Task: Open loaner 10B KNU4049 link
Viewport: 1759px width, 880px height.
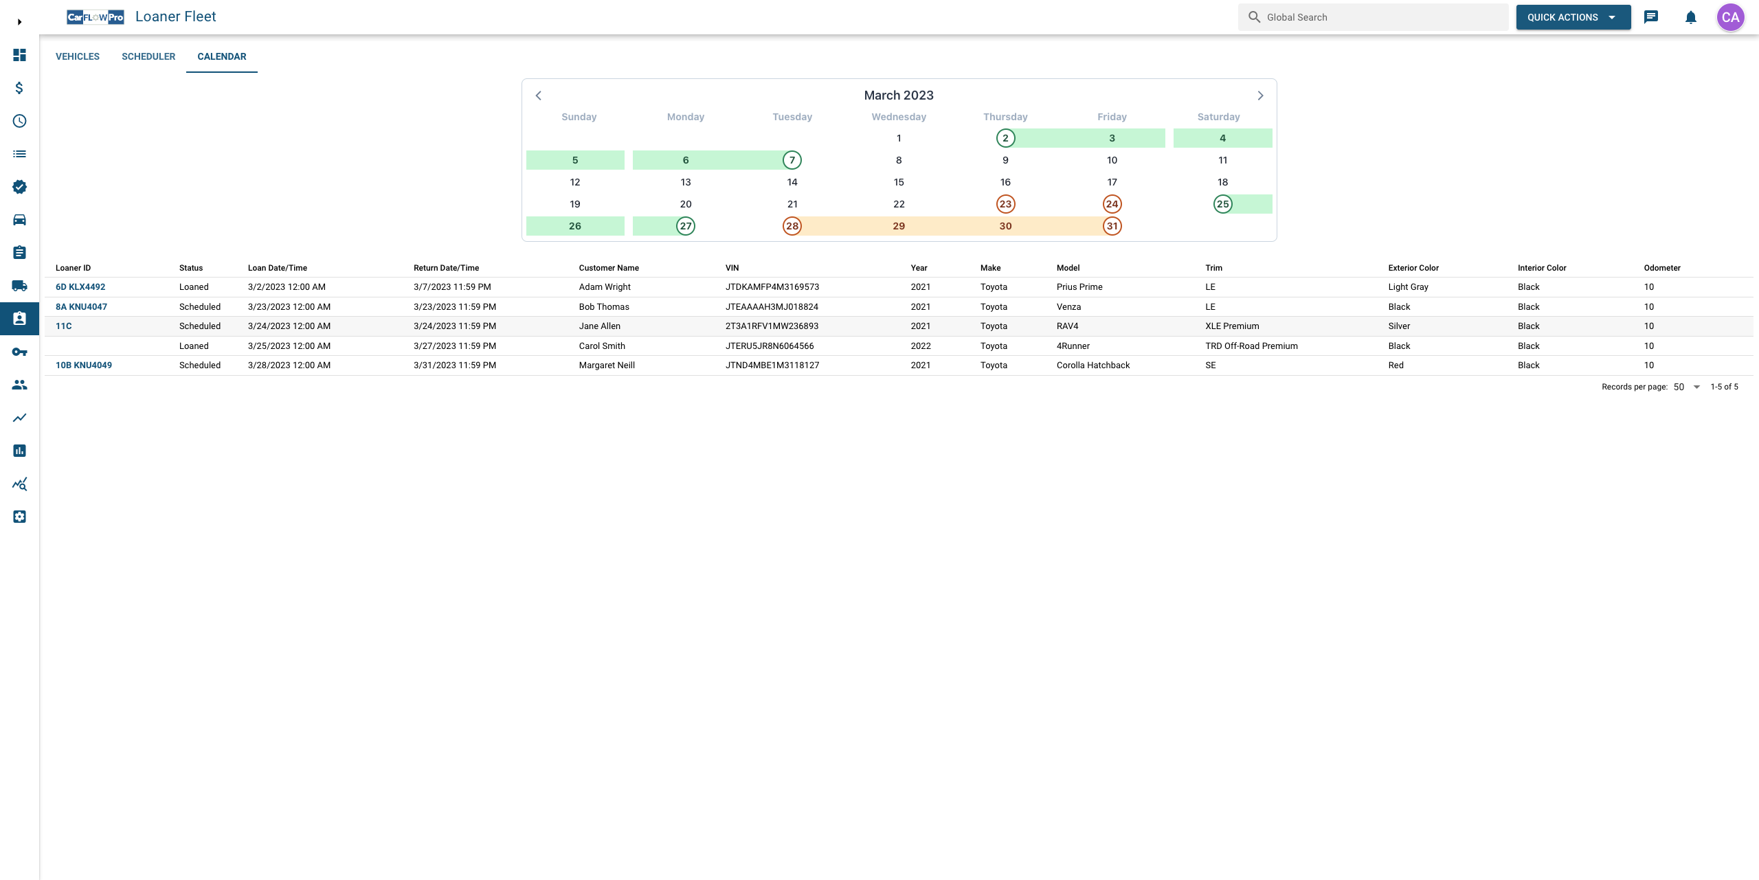Action: point(84,365)
